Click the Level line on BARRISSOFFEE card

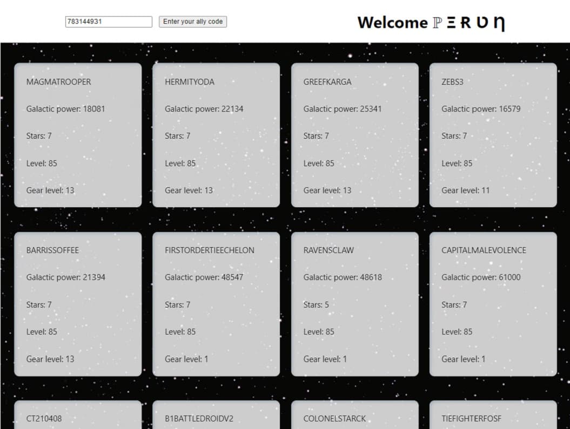point(42,332)
